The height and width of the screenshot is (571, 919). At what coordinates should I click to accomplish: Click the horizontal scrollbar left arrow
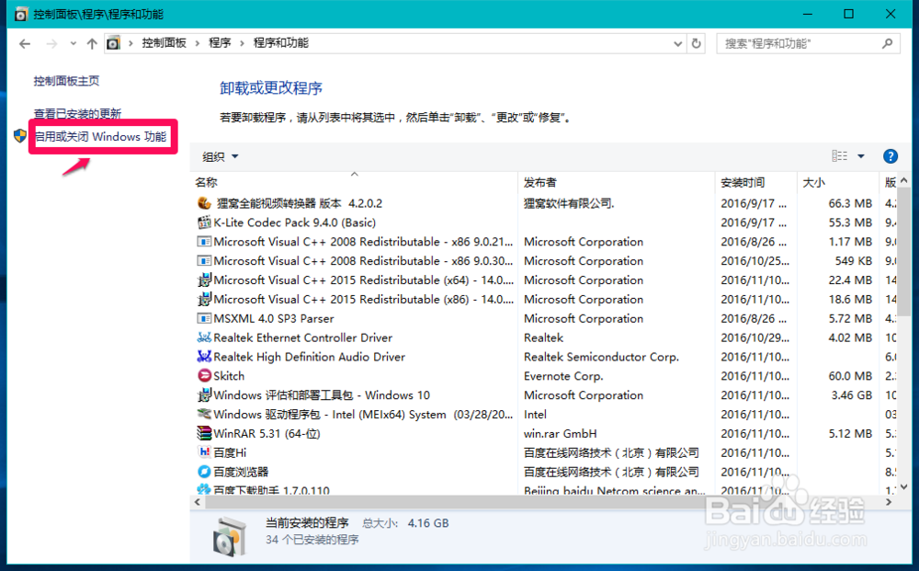(198, 502)
